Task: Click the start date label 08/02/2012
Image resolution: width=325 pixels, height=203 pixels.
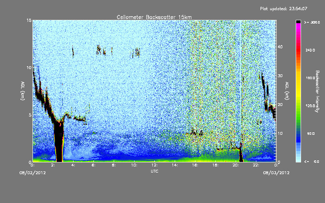Action: coord(32,173)
